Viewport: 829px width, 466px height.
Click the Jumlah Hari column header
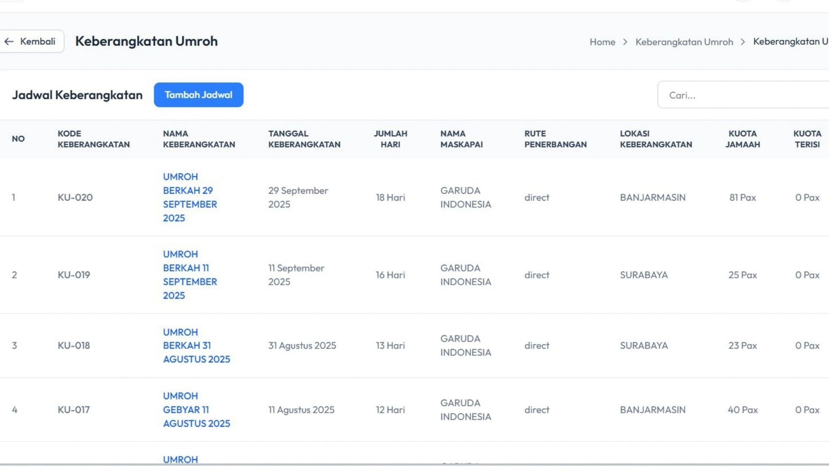pos(390,139)
